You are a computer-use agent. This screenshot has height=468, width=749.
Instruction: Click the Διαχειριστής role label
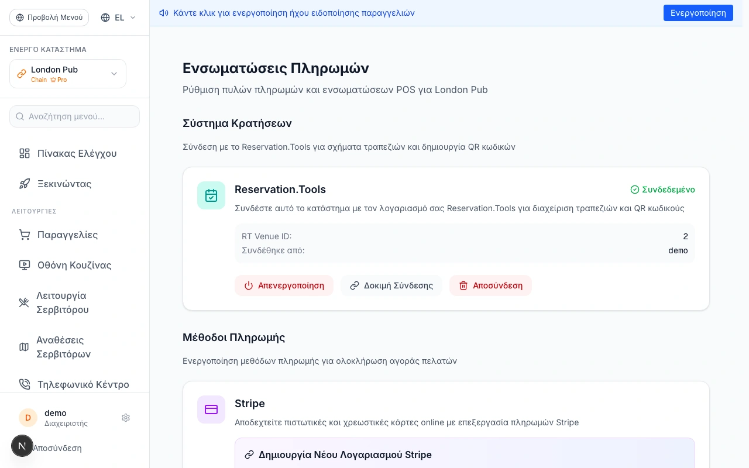pyautogui.click(x=66, y=424)
